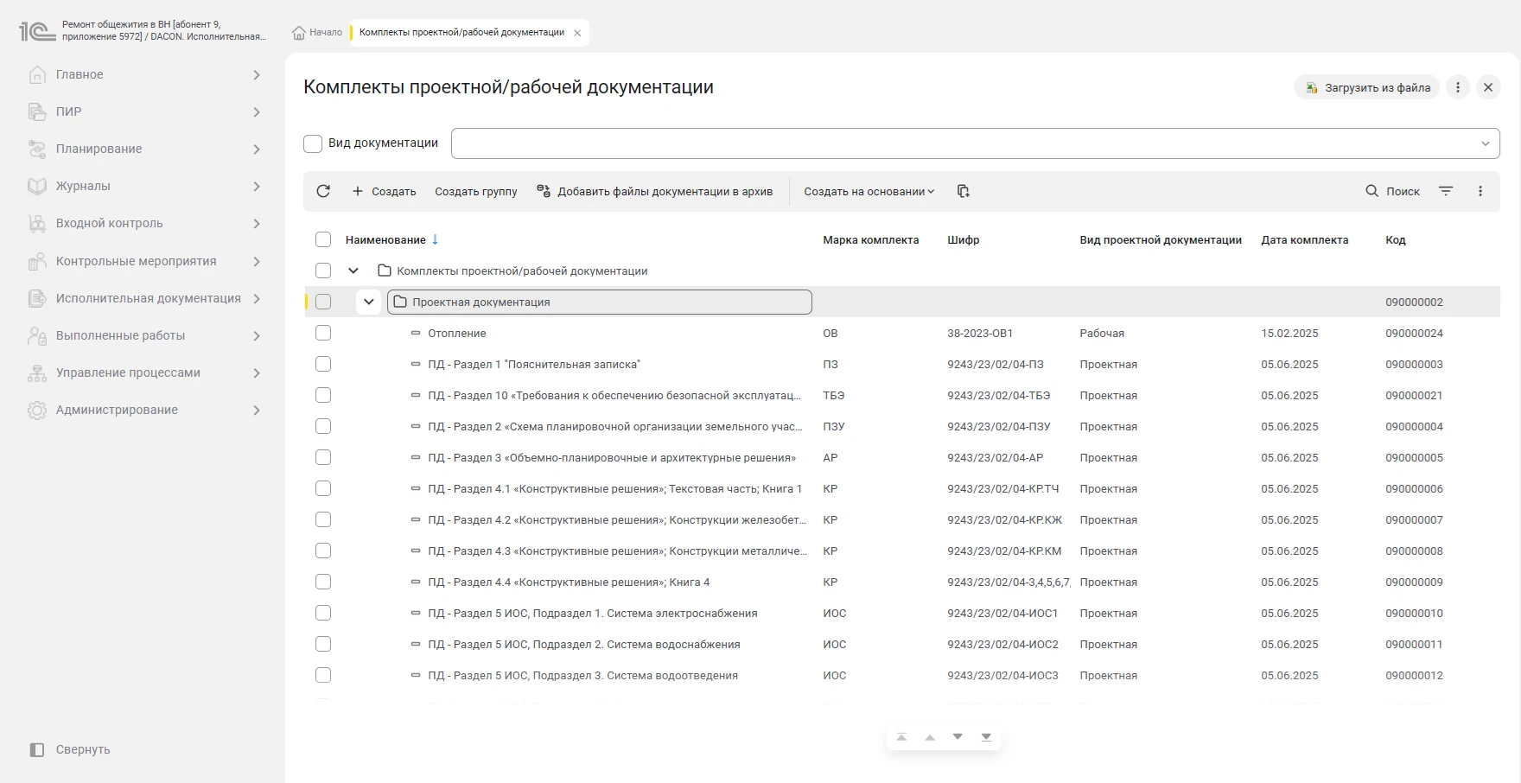
Task: Click the Загрузить из файла button
Action: (x=1367, y=87)
